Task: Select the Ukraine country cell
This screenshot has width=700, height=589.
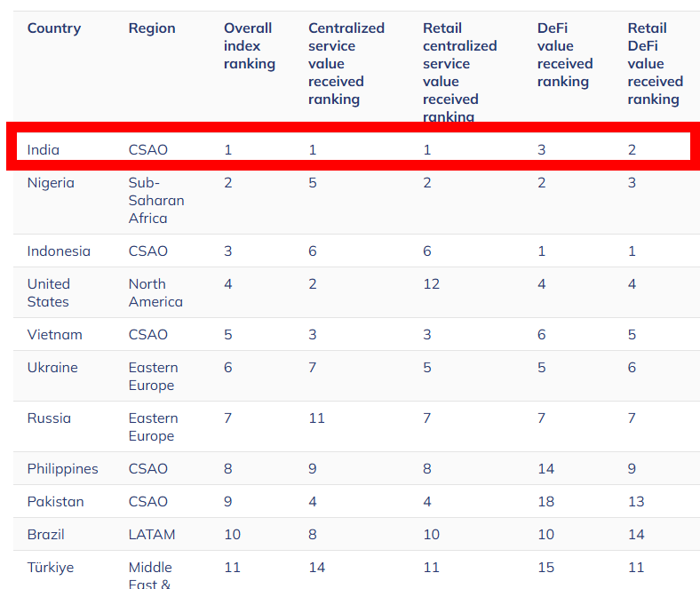Action: (52, 368)
